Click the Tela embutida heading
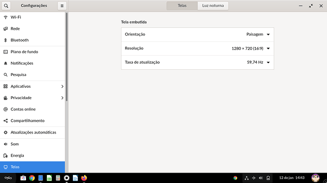The width and height of the screenshot is (327, 183). (134, 22)
